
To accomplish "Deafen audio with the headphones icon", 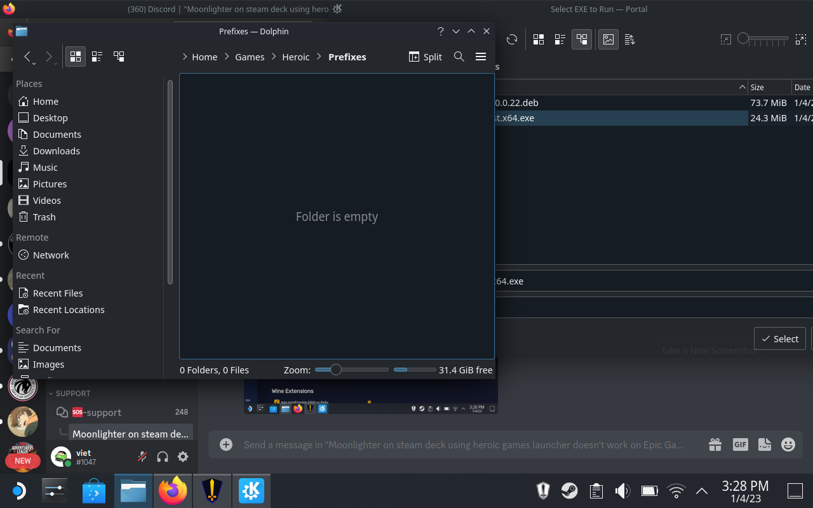I will [x=162, y=457].
